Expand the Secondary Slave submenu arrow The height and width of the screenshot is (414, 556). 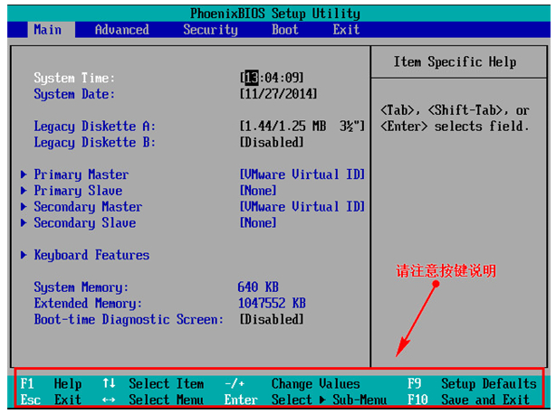click(24, 223)
